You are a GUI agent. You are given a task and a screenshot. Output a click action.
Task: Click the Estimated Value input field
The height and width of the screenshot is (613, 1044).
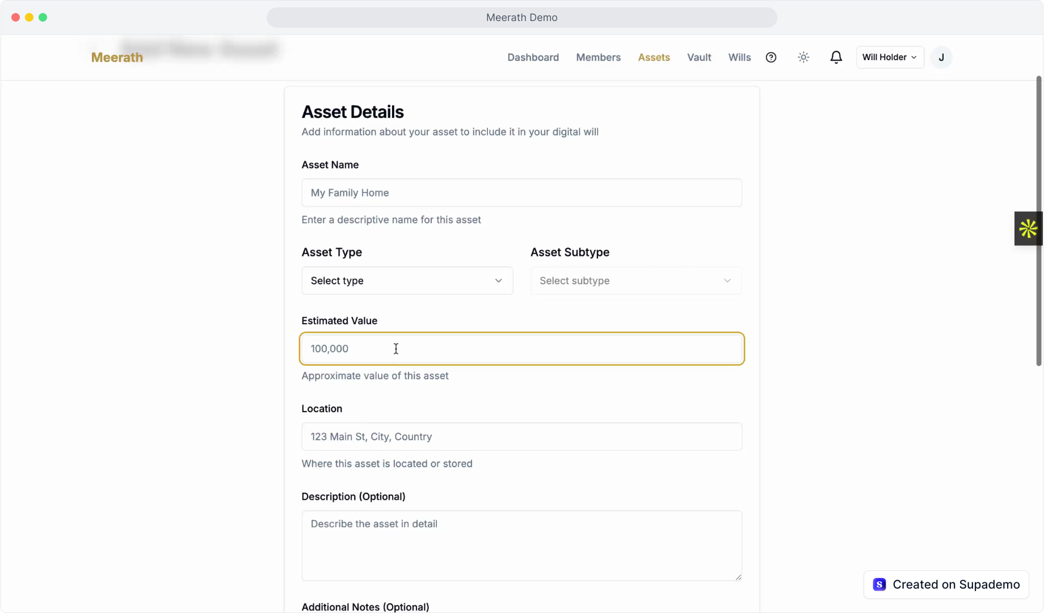tap(521, 349)
